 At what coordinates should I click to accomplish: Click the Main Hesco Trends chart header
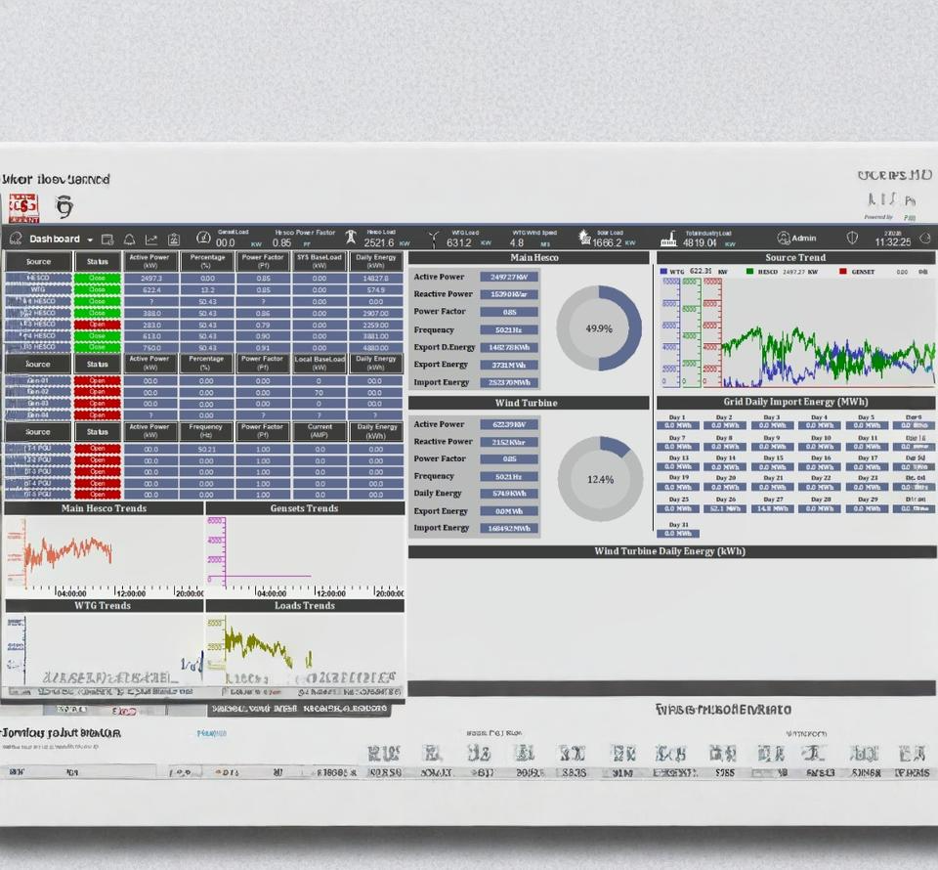(104, 508)
